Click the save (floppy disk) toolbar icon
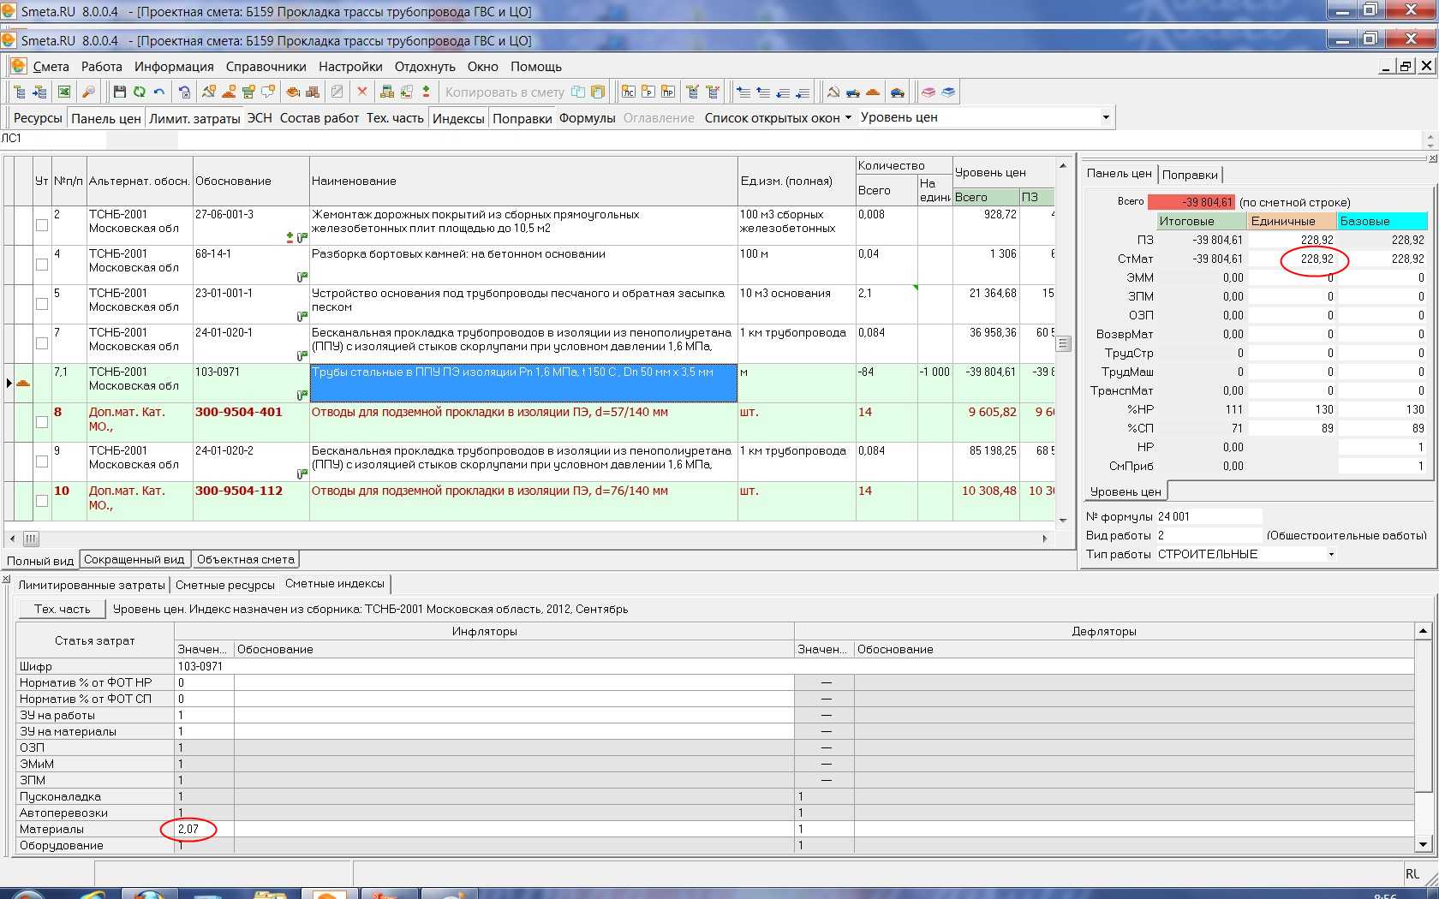Image resolution: width=1439 pixels, height=899 pixels. 120,92
